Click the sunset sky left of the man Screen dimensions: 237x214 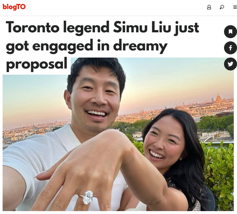click(x=34, y=100)
